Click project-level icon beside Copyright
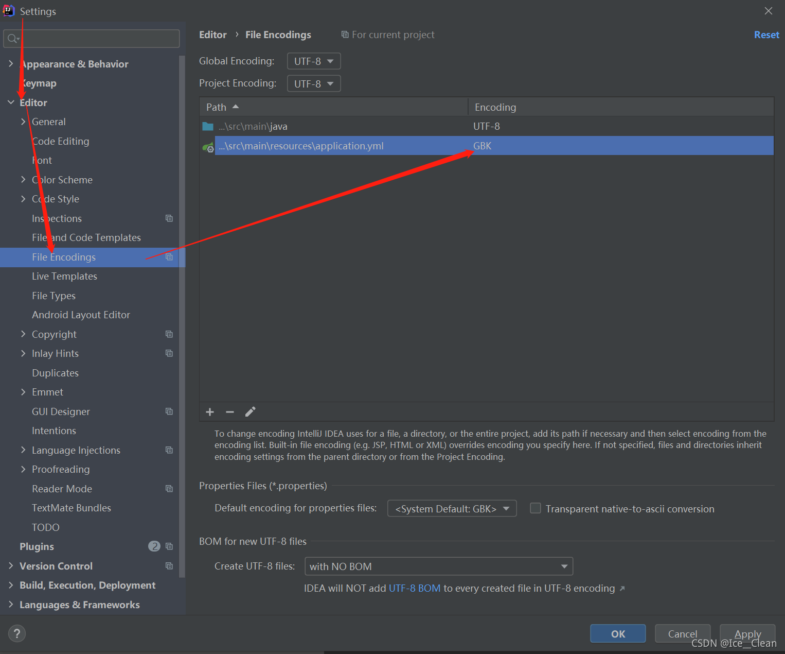The image size is (785, 654). (169, 334)
